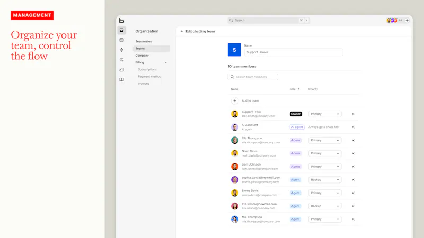The height and width of the screenshot is (238, 424).
Task: Open Subscriptions under Billing
Action: point(147,70)
